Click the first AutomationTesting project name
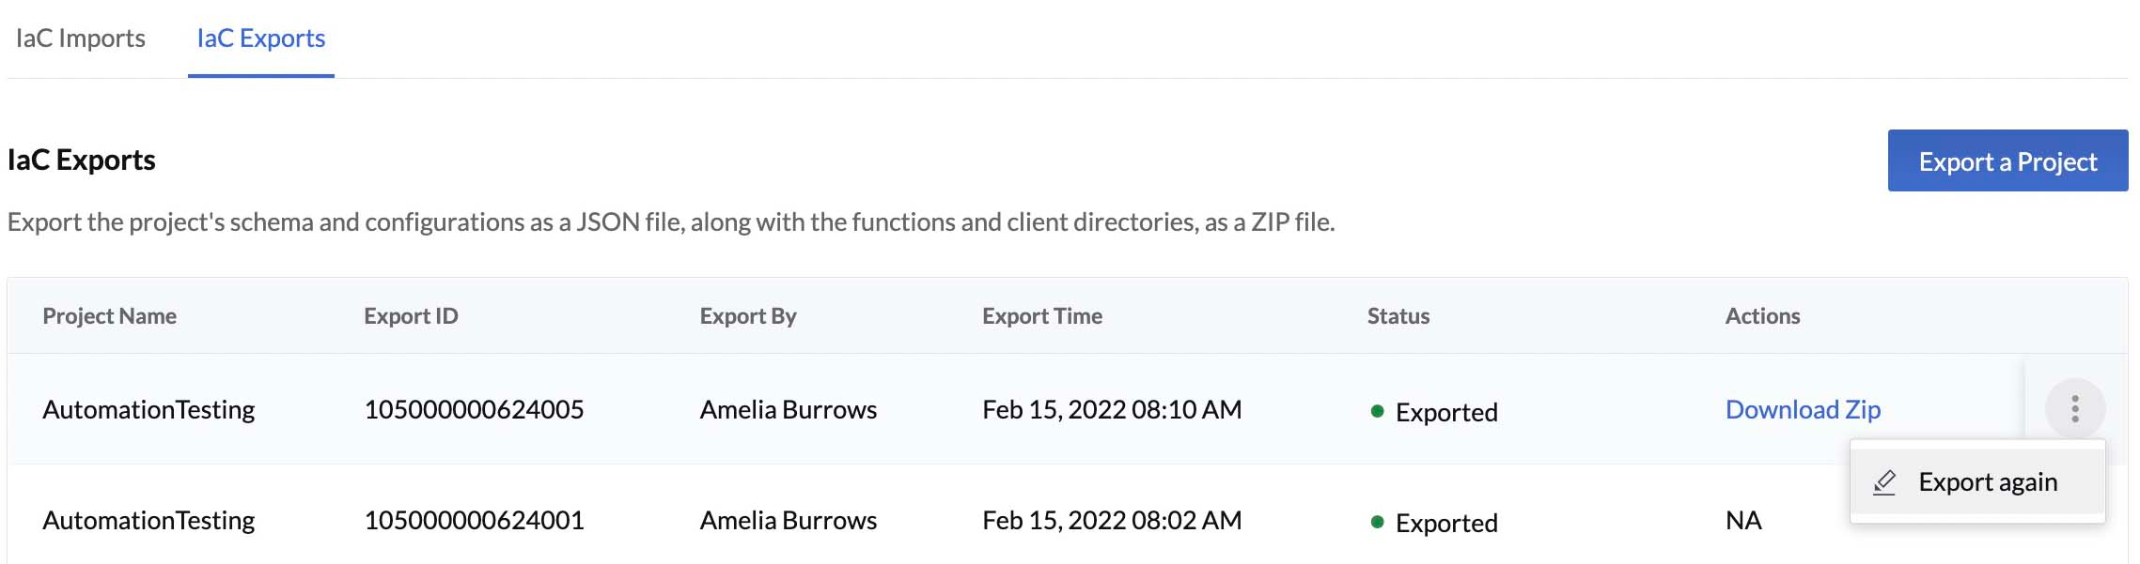Viewport: 2140px width, 564px height. coord(148,409)
